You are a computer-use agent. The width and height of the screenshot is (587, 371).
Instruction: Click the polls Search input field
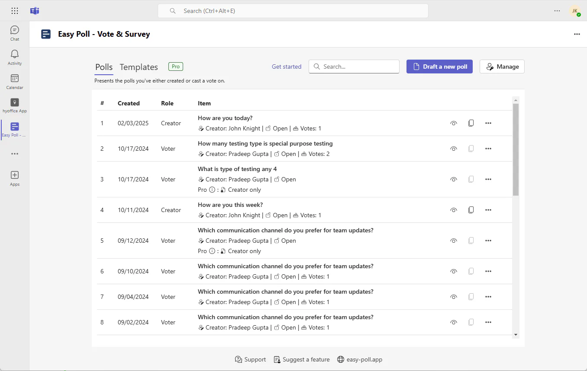point(354,67)
